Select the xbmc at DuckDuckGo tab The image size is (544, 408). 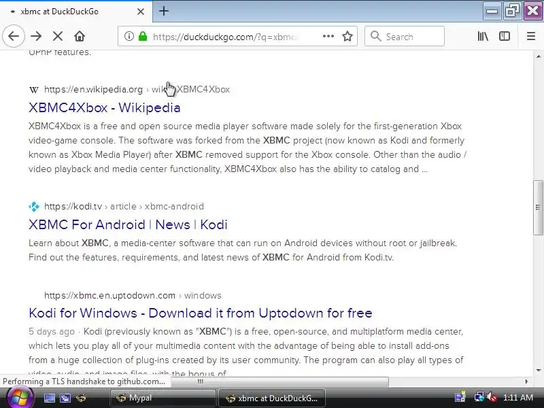pyautogui.click(x=75, y=12)
